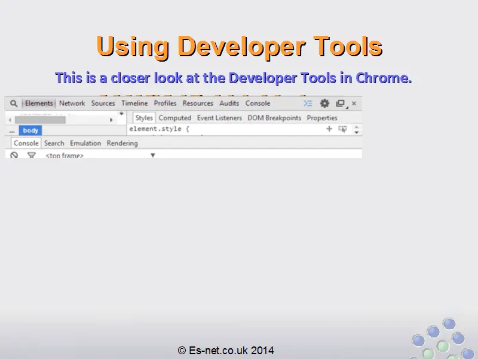The height and width of the screenshot is (359, 478).
Task: Select the Computed styles tab
Action: pos(174,118)
